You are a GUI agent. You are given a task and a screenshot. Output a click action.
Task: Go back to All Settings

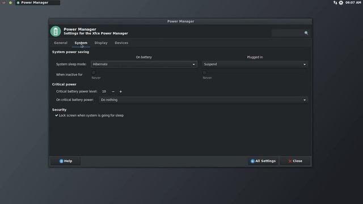tap(263, 161)
